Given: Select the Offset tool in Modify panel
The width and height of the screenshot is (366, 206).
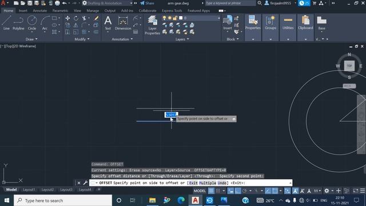Looking at the screenshot, I should [x=96, y=32].
